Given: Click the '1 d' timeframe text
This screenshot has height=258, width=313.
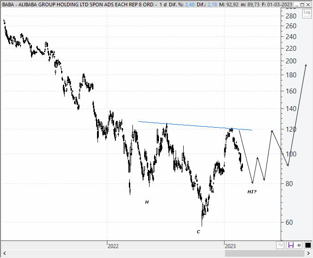Looking at the screenshot, I should click(x=163, y=4).
